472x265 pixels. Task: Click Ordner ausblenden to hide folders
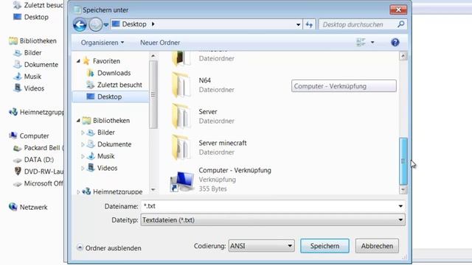pyautogui.click(x=109, y=248)
